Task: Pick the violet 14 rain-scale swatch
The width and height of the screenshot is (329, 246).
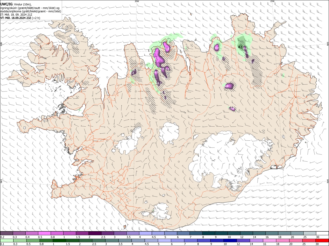Action: coord(257,240)
